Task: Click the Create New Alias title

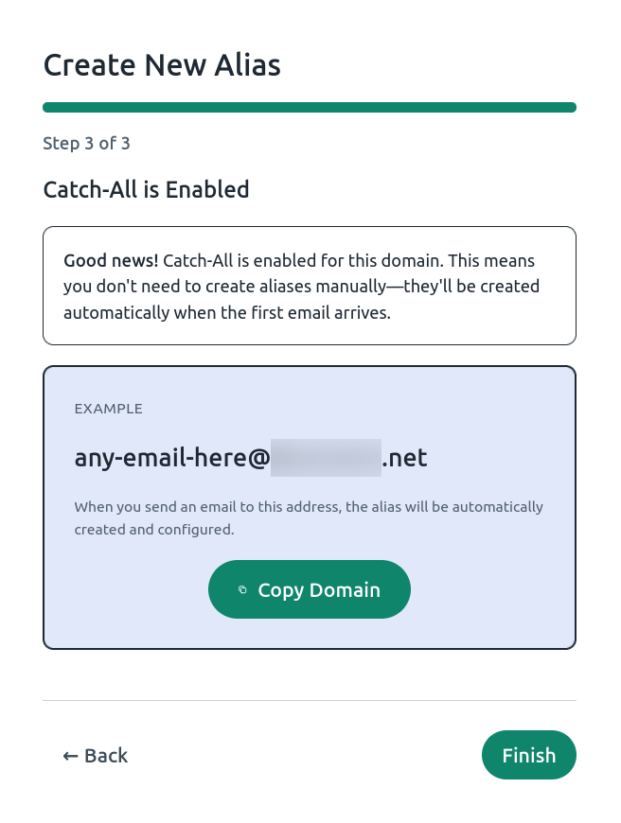Action: 162,65
